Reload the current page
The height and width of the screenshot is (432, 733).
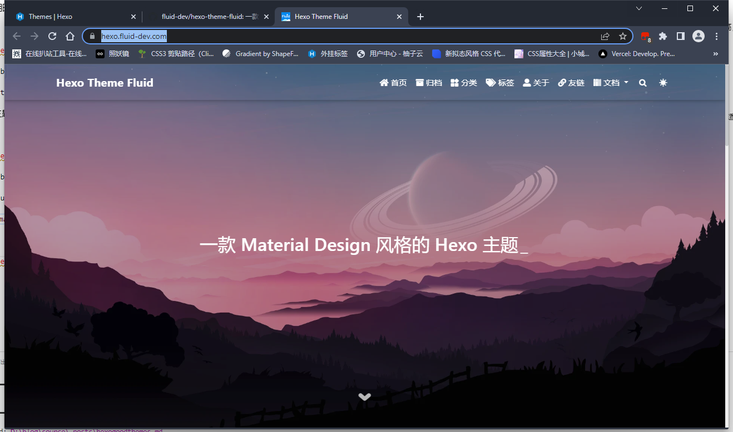pos(52,36)
